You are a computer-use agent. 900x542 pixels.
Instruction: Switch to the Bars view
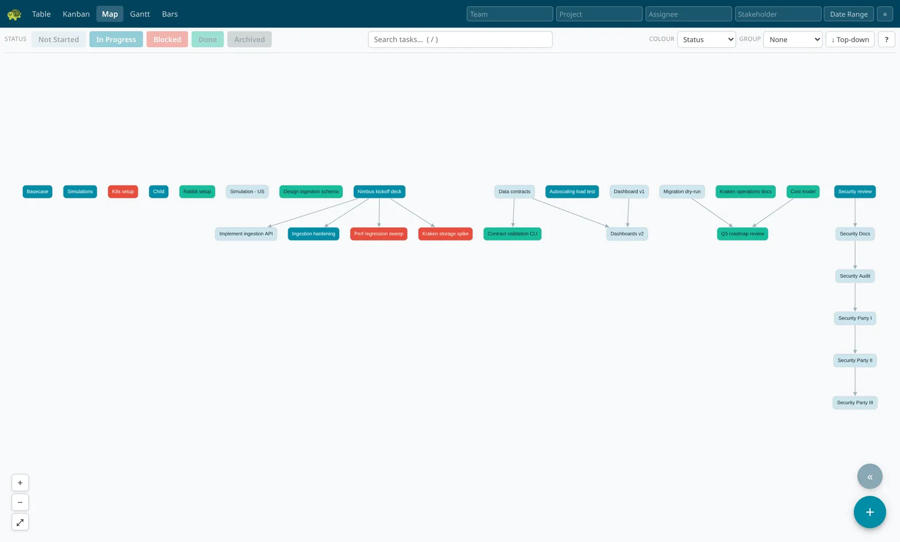point(170,14)
